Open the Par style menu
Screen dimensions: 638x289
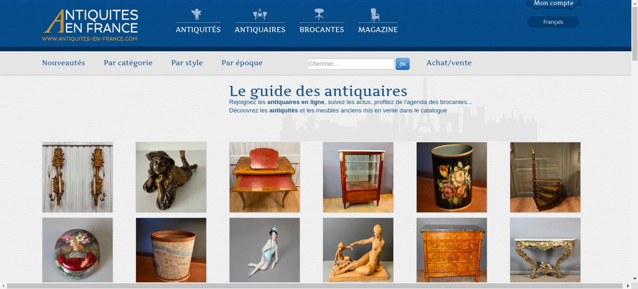click(187, 63)
